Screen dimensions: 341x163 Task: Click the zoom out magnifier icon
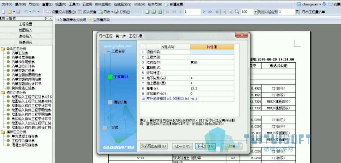tap(231, 12)
